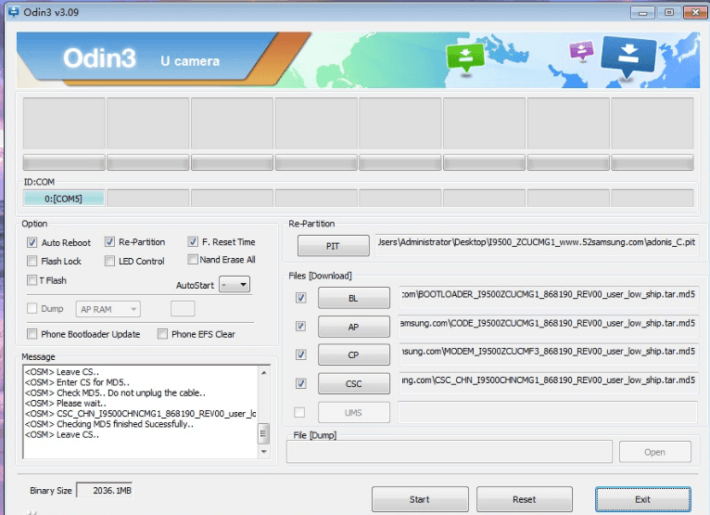Check the Dump checkbox
This screenshot has height=515, width=710.
[32, 309]
